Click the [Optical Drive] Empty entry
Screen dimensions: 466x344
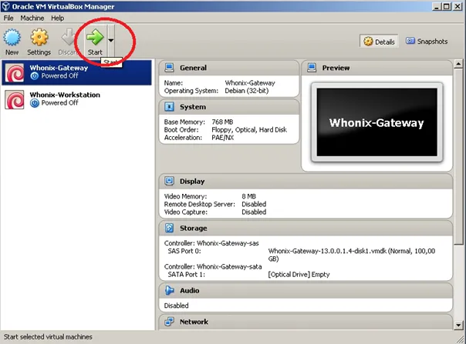click(x=299, y=275)
